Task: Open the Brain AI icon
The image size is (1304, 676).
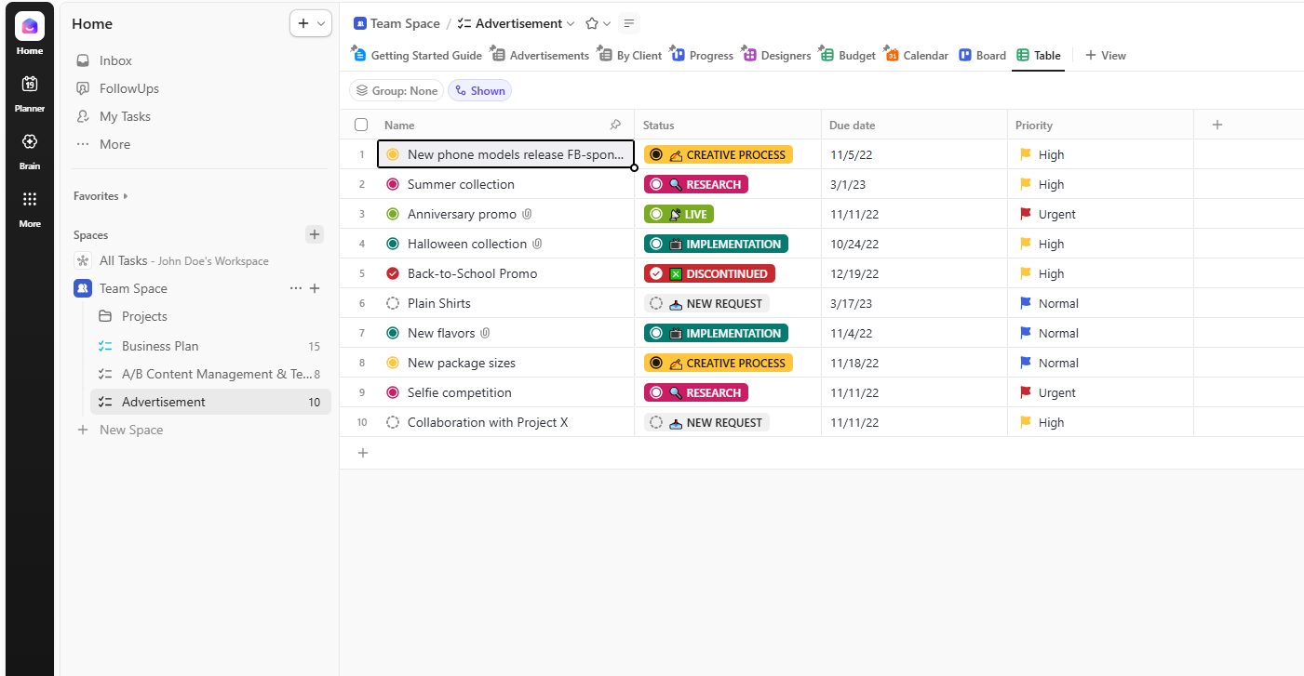Action: pos(30,149)
